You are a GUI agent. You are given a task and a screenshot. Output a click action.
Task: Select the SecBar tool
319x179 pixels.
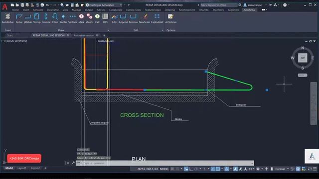63,18
